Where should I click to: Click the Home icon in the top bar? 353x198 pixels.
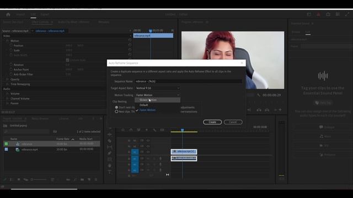8,14
